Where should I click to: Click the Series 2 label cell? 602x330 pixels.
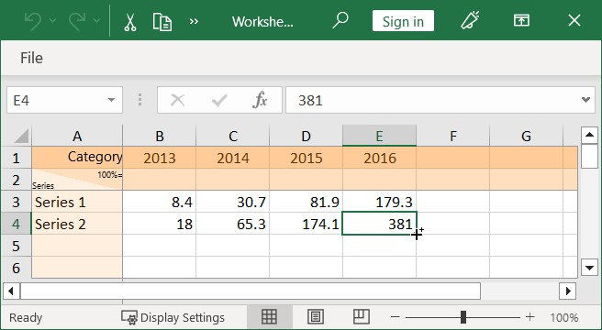pyautogui.click(x=77, y=224)
